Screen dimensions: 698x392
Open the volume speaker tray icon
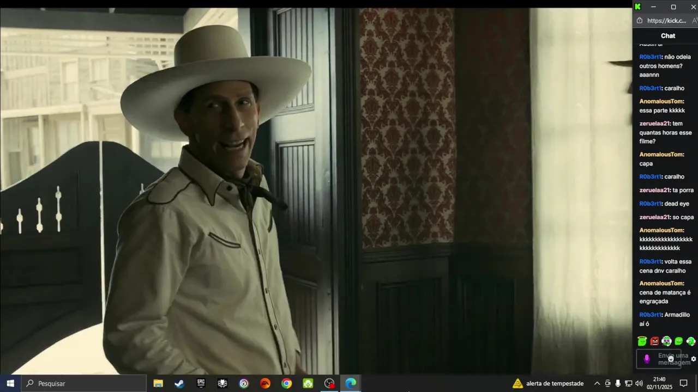click(639, 383)
